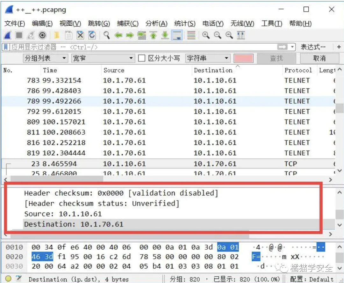
Task: Open the 分析(A) menu
Action: [x=156, y=24]
